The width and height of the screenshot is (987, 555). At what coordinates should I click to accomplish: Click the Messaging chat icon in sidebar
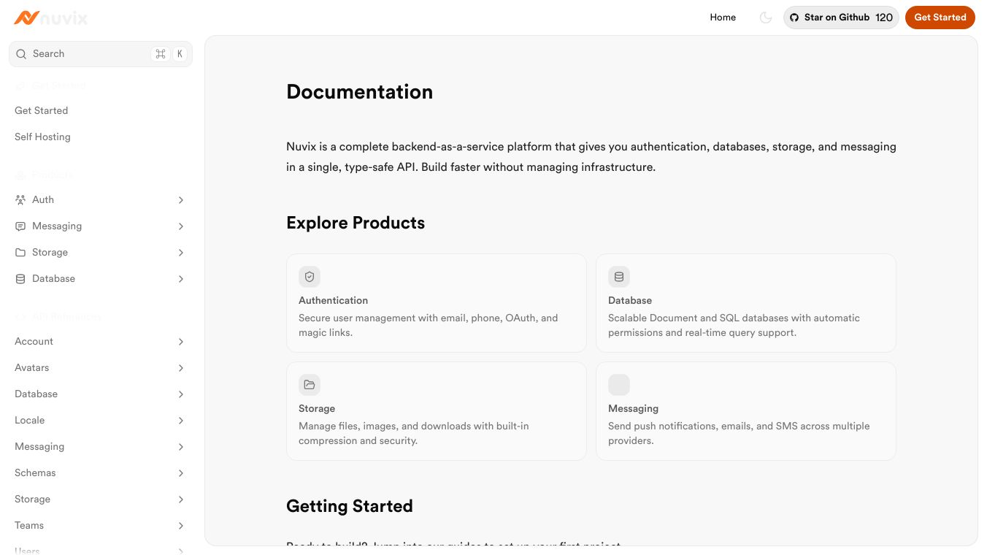pos(20,226)
